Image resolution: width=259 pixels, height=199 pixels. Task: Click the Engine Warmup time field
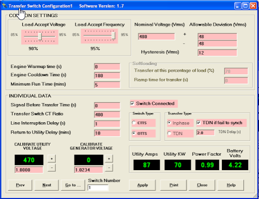(x=107, y=67)
